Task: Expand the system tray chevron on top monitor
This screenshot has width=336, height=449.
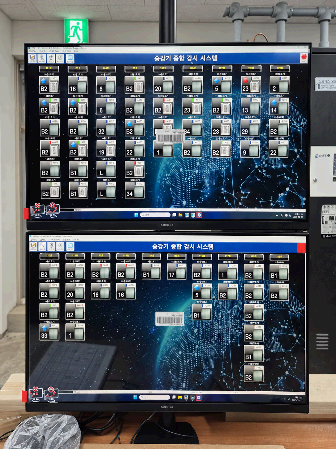Action: (x=277, y=215)
